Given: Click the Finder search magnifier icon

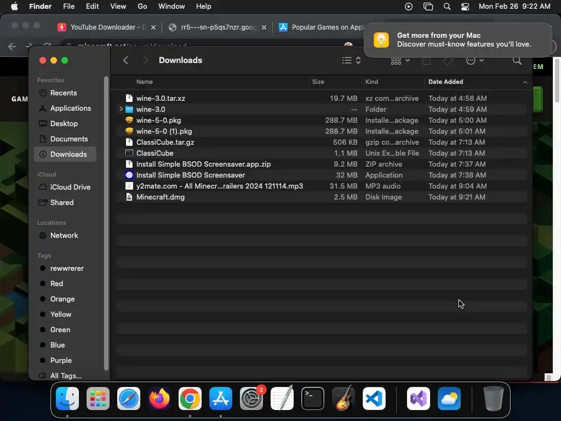Looking at the screenshot, I should click(517, 60).
